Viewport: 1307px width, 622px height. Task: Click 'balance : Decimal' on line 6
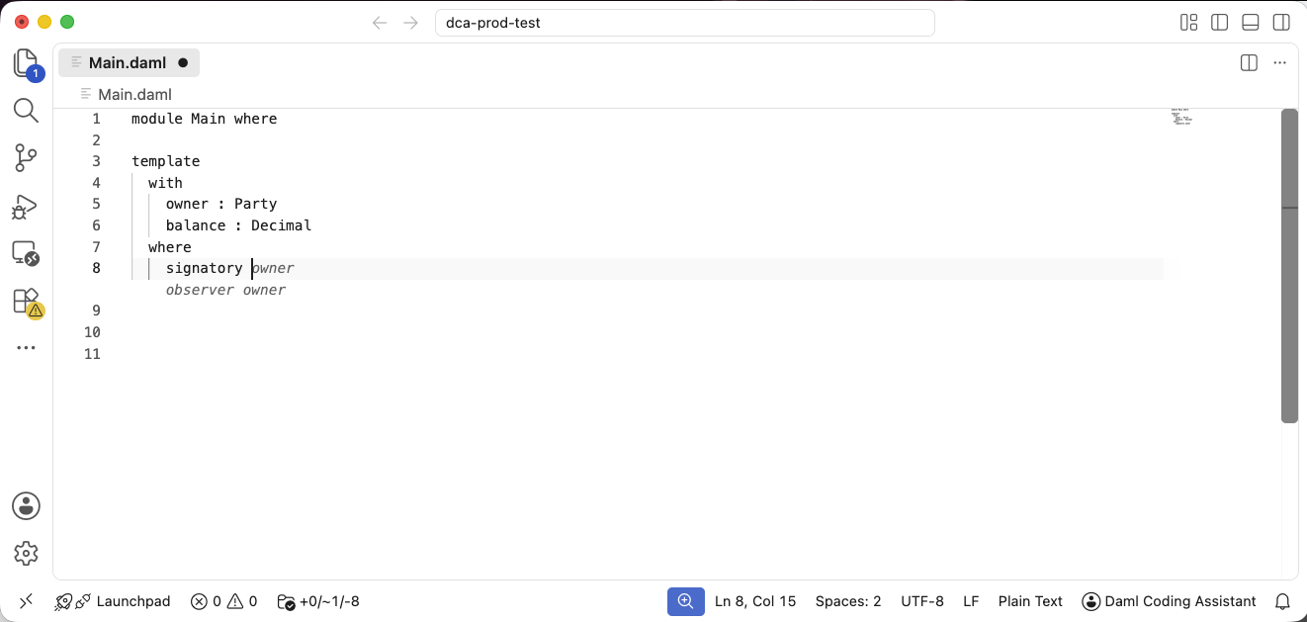click(238, 225)
